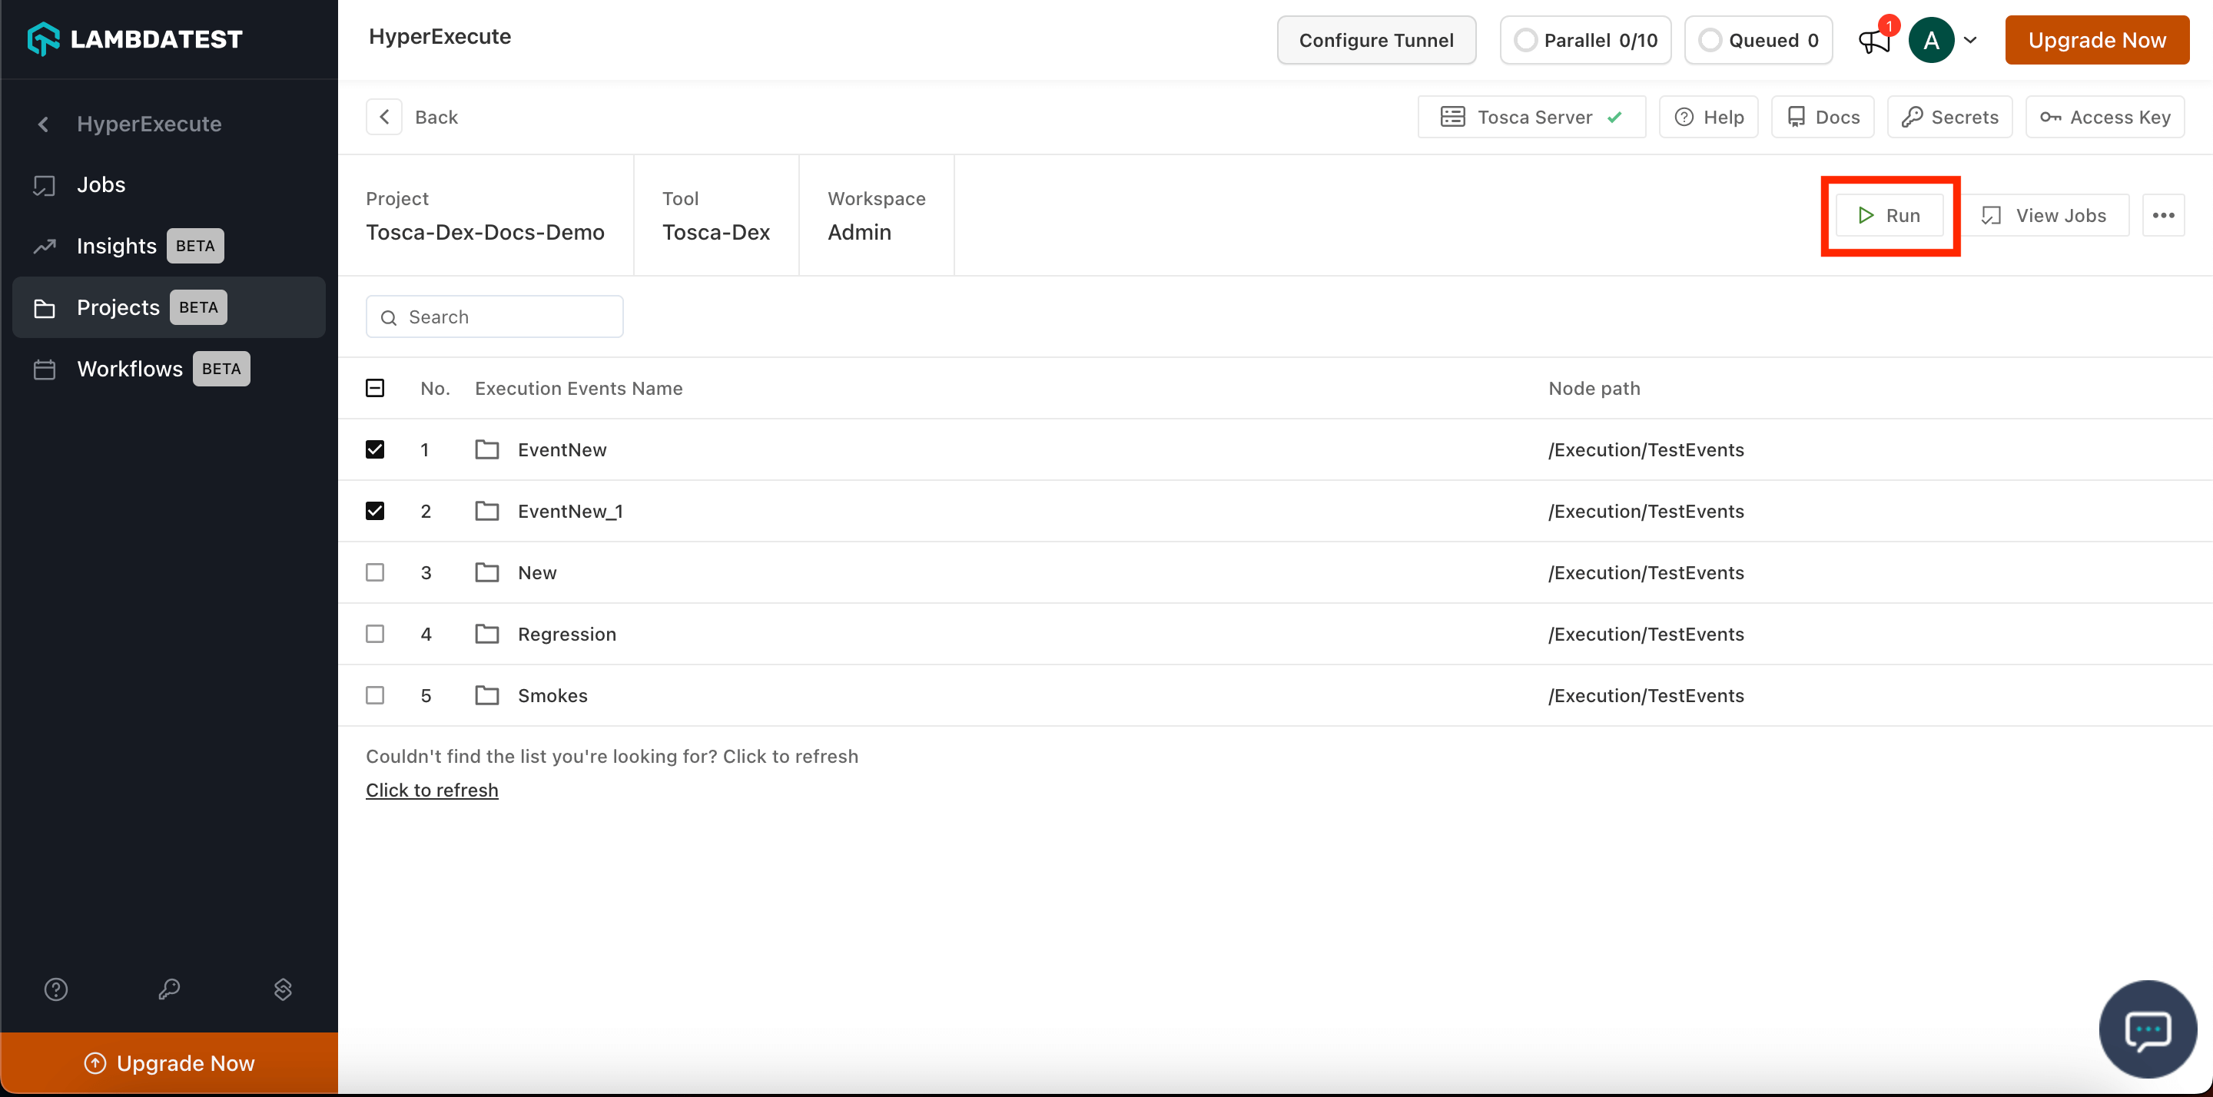Image resolution: width=2213 pixels, height=1097 pixels.
Task: Open Jobs in the sidebar
Action: (x=101, y=184)
